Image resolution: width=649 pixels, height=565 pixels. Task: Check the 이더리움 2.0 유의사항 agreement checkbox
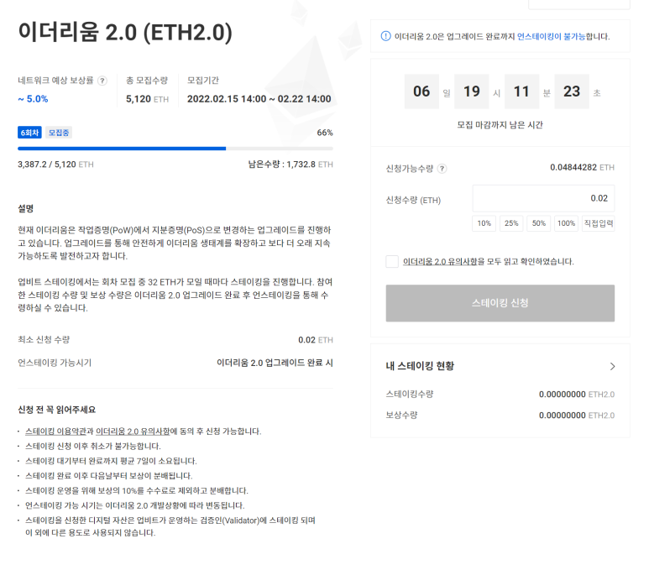tap(392, 262)
